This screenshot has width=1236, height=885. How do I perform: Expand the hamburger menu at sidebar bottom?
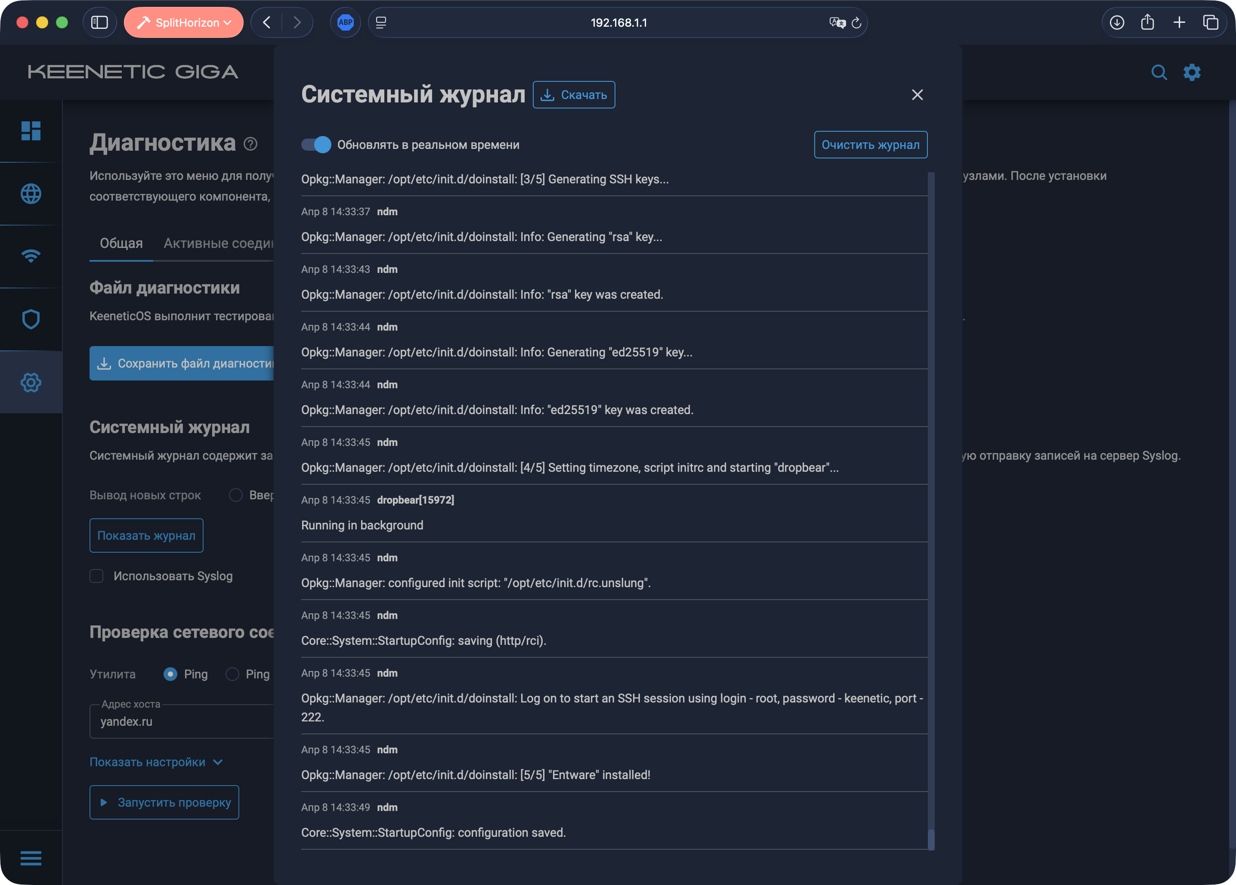click(31, 858)
